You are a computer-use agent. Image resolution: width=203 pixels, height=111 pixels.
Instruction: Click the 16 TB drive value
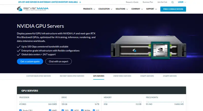coord(97,104)
